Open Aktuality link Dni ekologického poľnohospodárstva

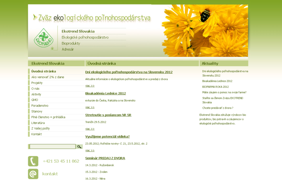225,73
